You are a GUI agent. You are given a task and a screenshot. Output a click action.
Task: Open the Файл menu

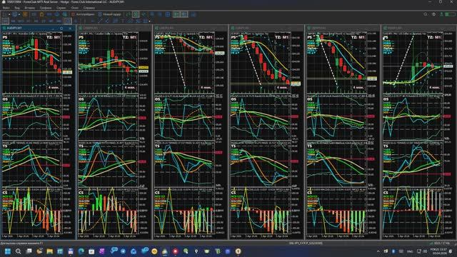[6, 8]
